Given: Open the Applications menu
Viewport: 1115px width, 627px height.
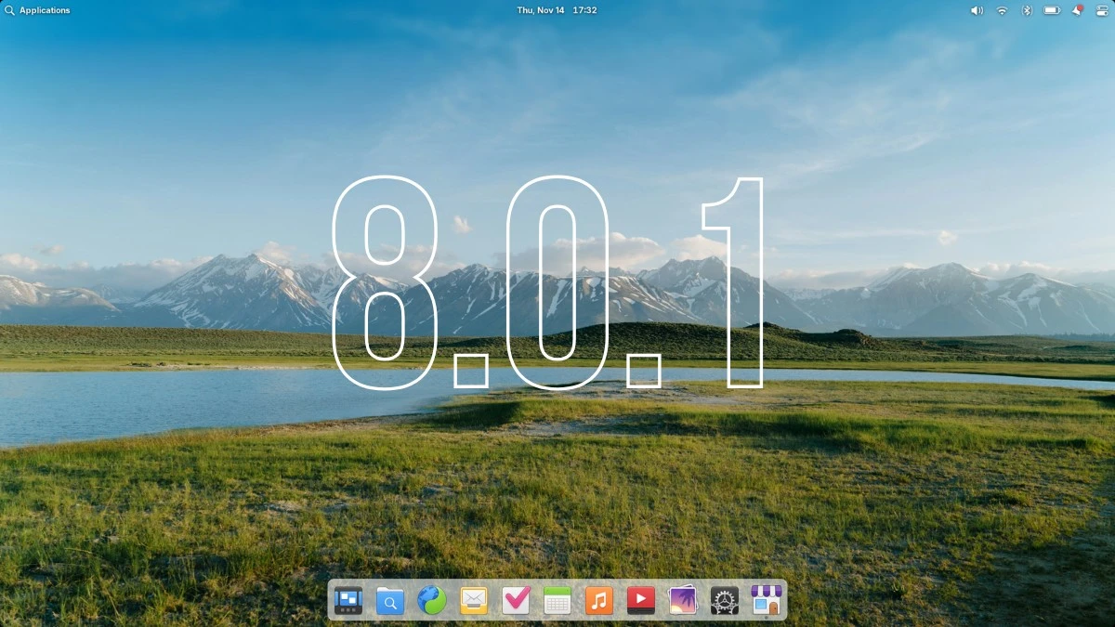Looking at the screenshot, I should point(37,10).
